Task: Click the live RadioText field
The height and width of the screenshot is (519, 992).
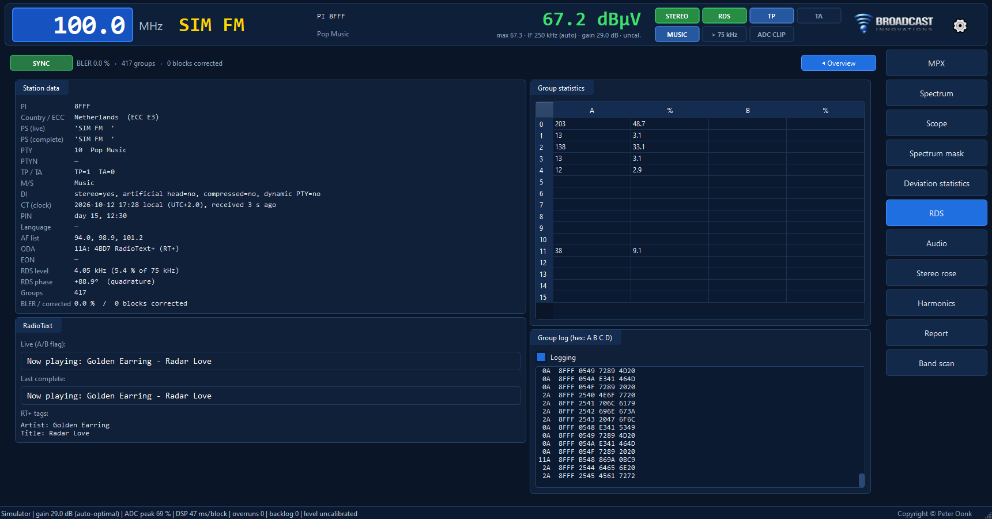Action: (x=270, y=361)
